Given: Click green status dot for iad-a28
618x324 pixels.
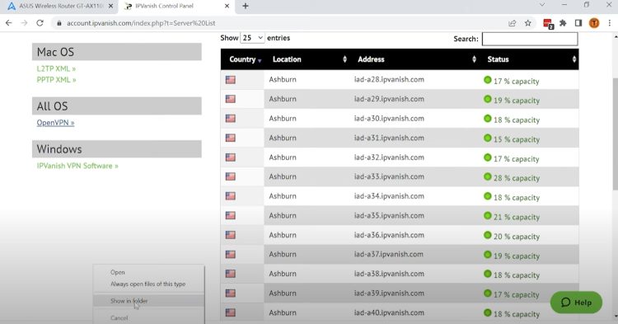Looking at the screenshot, I should point(488,80).
